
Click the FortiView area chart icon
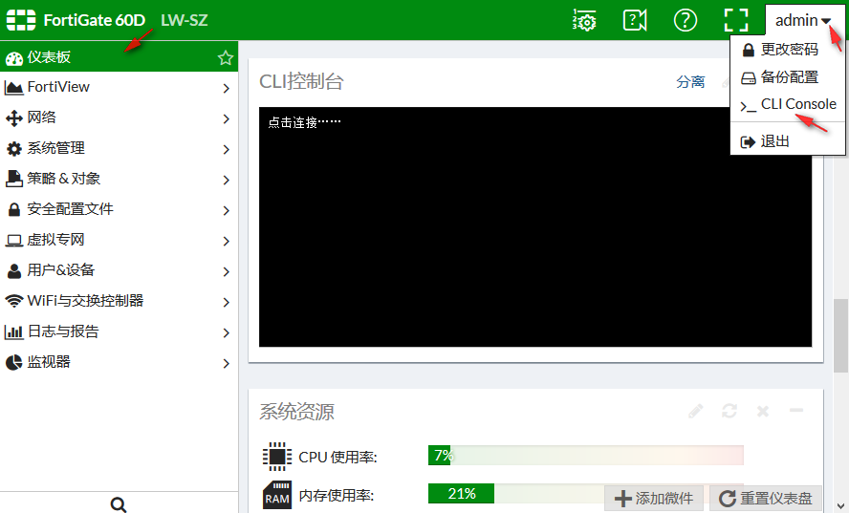14,88
